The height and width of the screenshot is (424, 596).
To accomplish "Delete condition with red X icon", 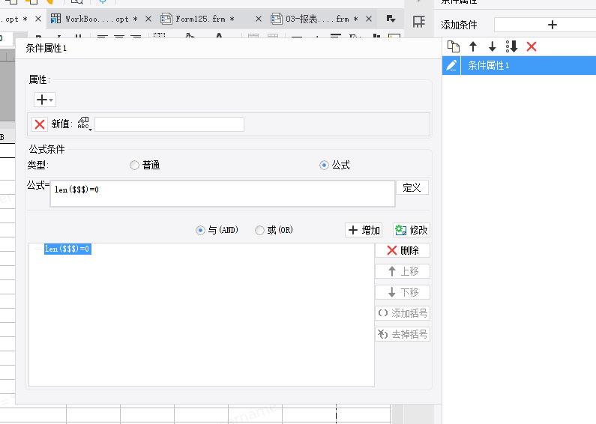I will point(532,46).
